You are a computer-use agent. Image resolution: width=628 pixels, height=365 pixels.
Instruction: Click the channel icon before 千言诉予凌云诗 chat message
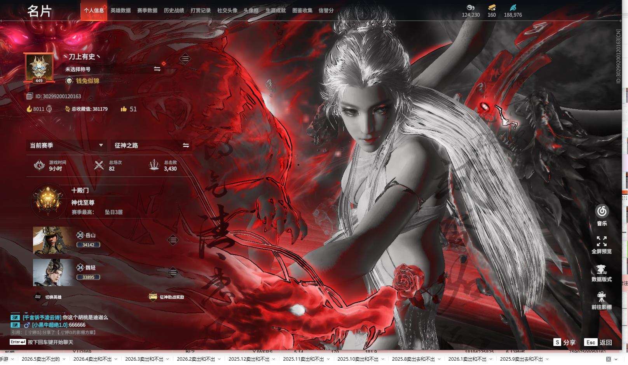(x=15, y=318)
